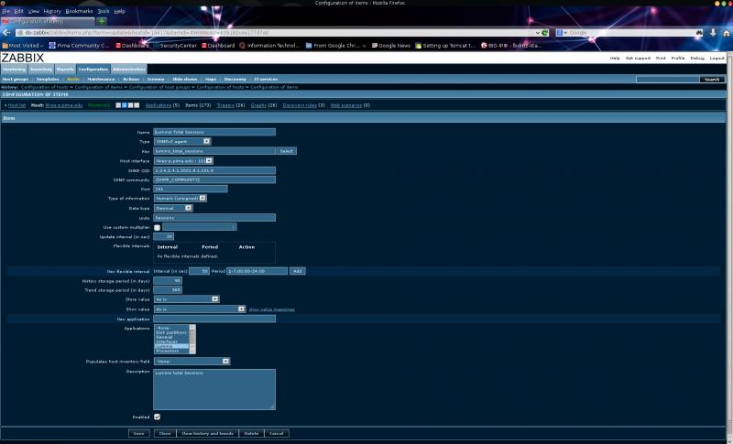Toggle the Enabled checkbox
The width and height of the screenshot is (733, 444).
point(157,417)
